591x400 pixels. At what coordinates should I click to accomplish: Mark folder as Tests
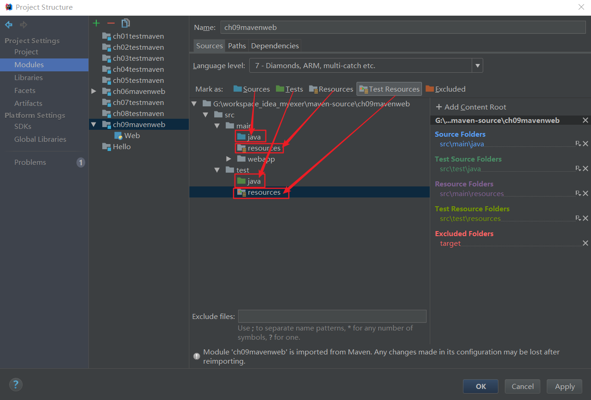[x=290, y=89]
